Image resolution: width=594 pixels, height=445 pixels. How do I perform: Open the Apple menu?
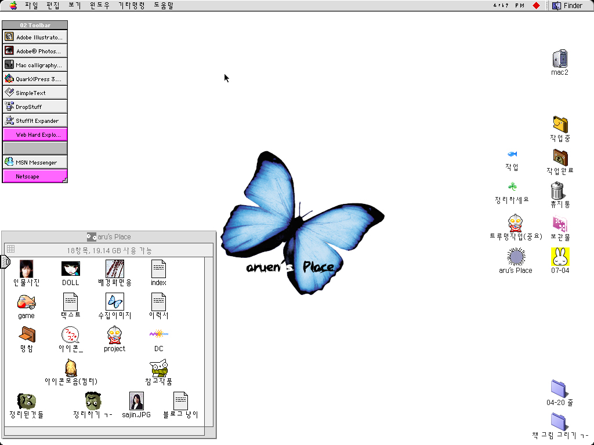pyautogui.click(x=12, y=5)
